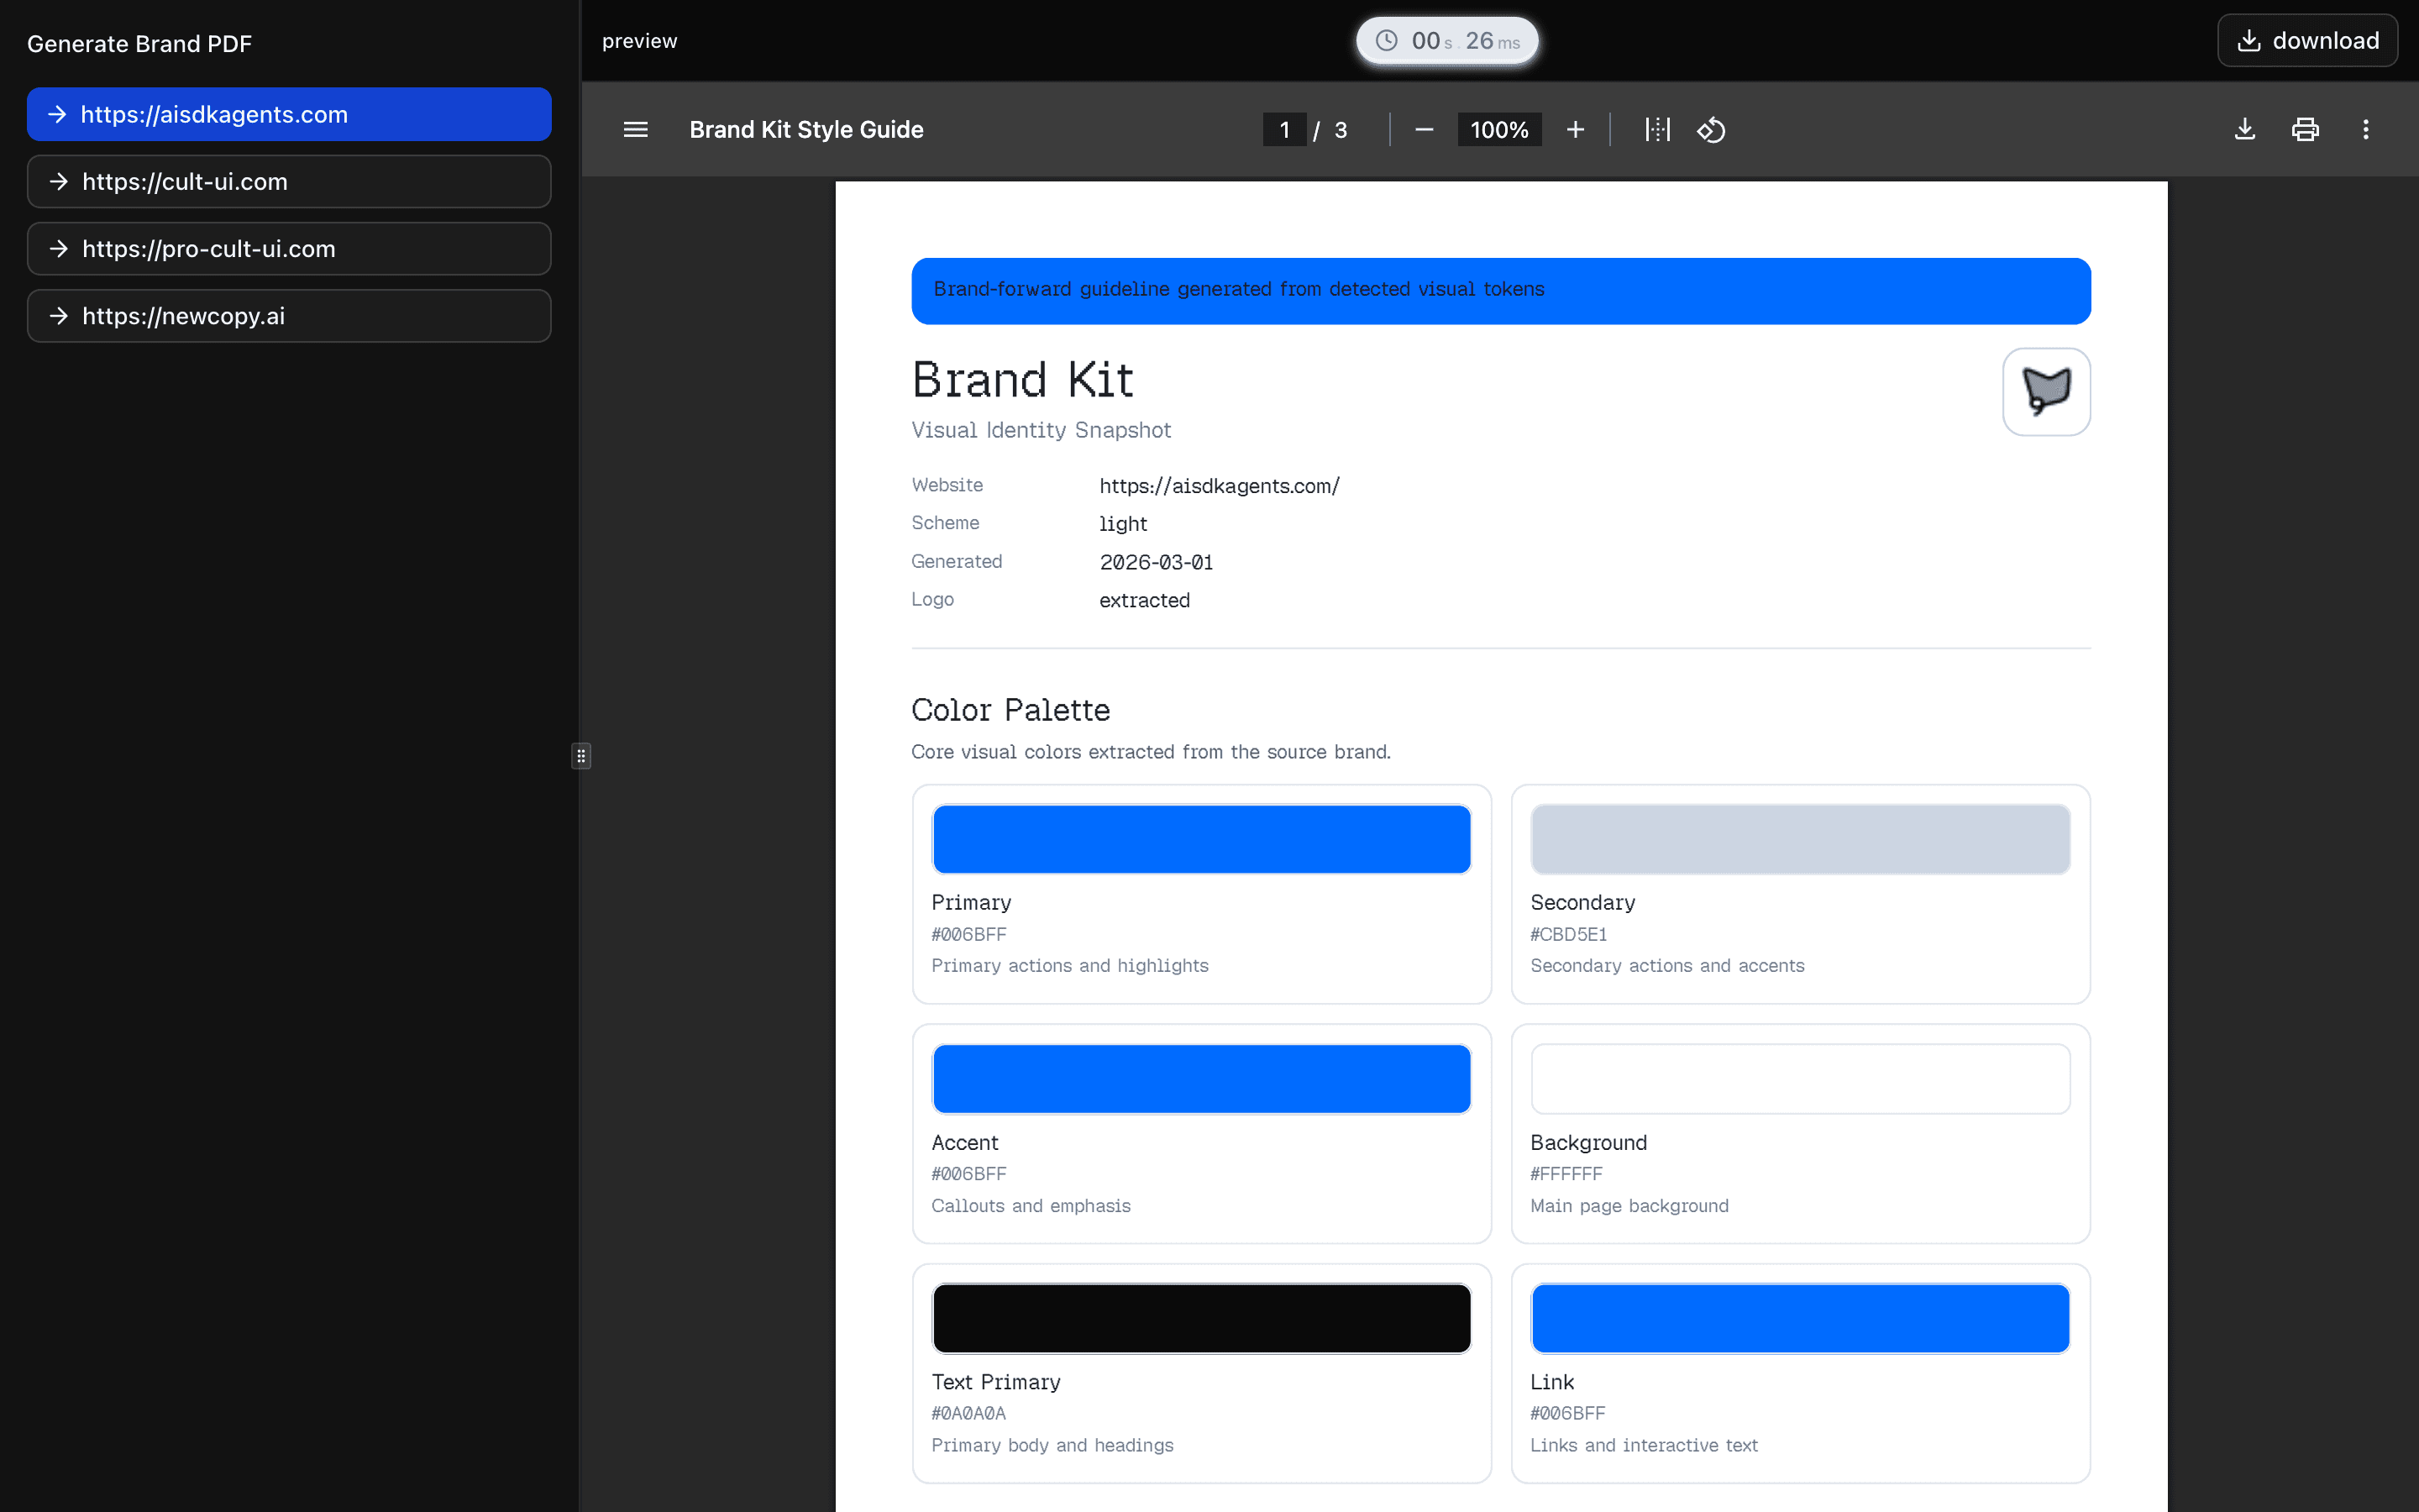
Task: Click the download button at top right
Action: [2307, 41]
